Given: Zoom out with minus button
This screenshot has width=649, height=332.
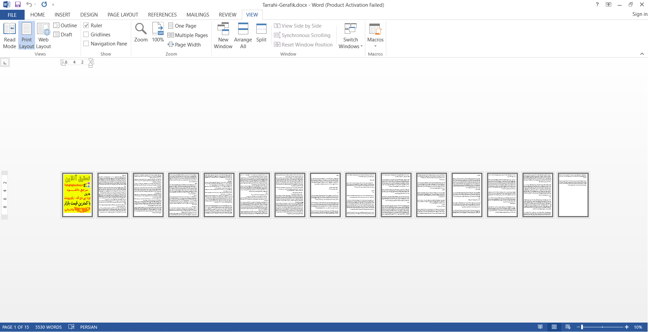Looking at the screenshot, I should [578, 327].
